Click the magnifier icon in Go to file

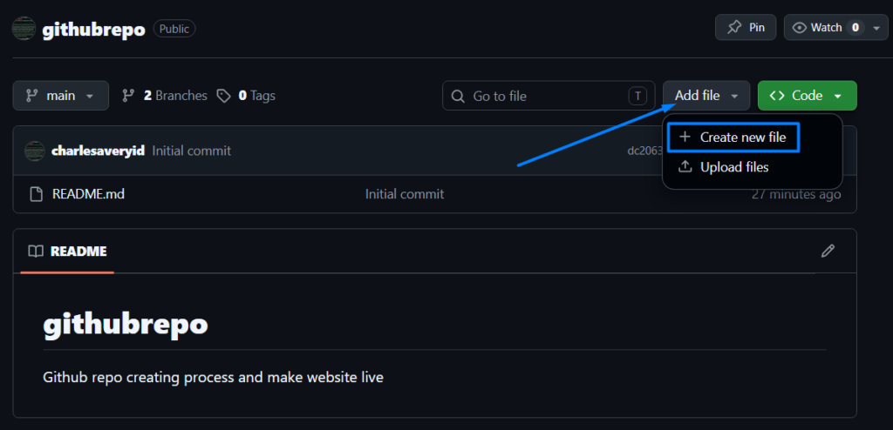[x=458, y=96]
